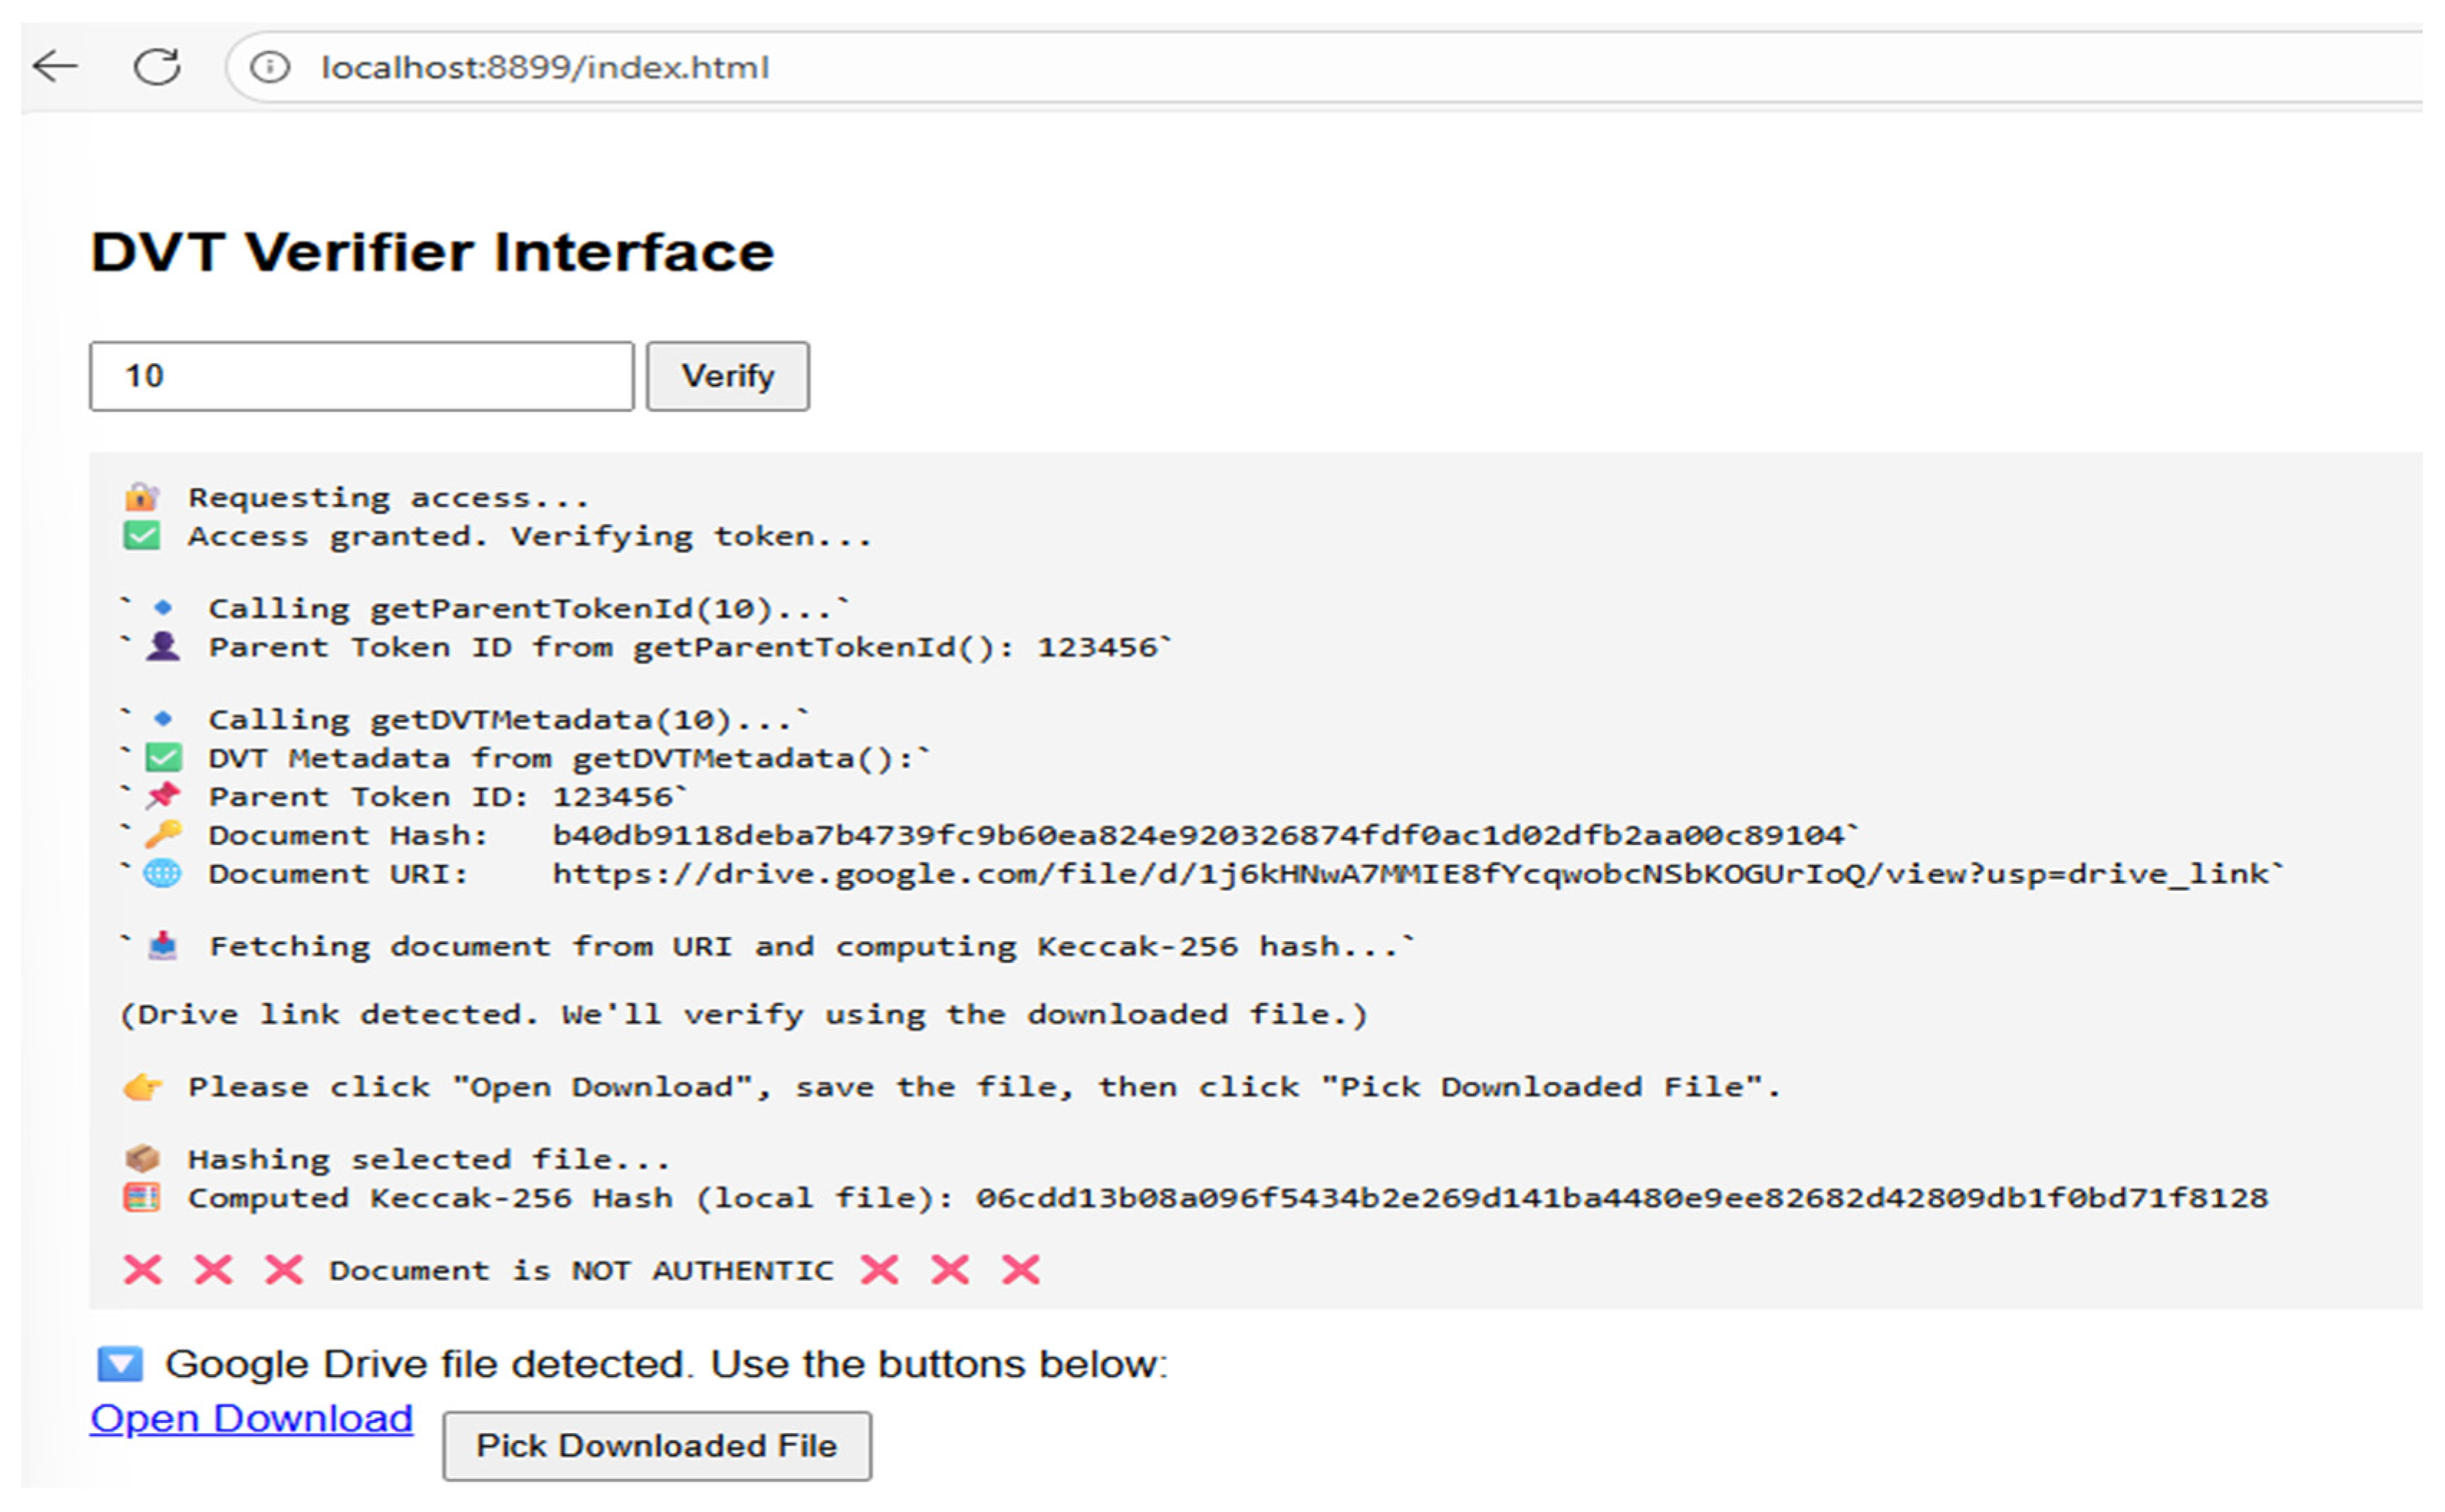2445x1512 pixels.
Task: Click the localhost:8899 address bar URL
Action: click(x=544, y=67)
